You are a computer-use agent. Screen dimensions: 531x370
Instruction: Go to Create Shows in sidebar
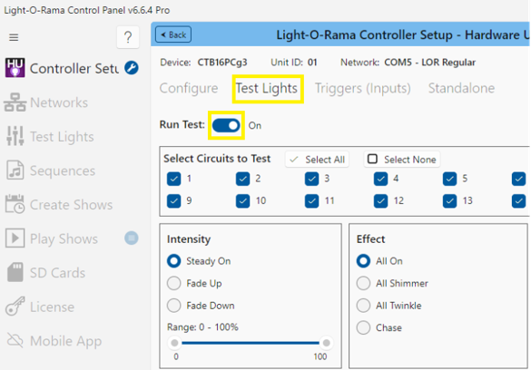click(71, 205)
